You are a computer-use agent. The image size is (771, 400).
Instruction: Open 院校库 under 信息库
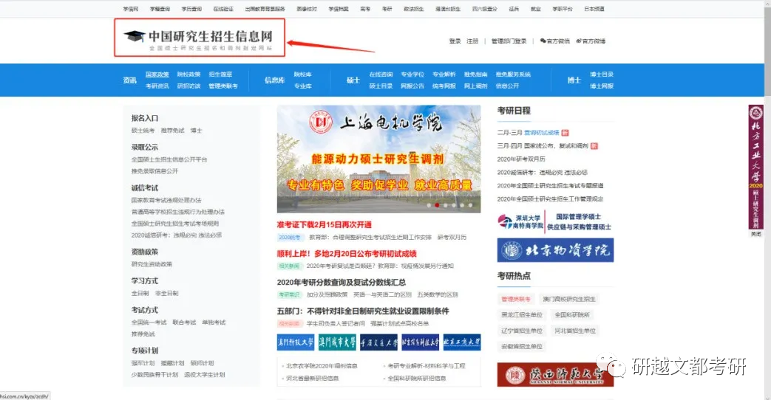pos(303,74)
